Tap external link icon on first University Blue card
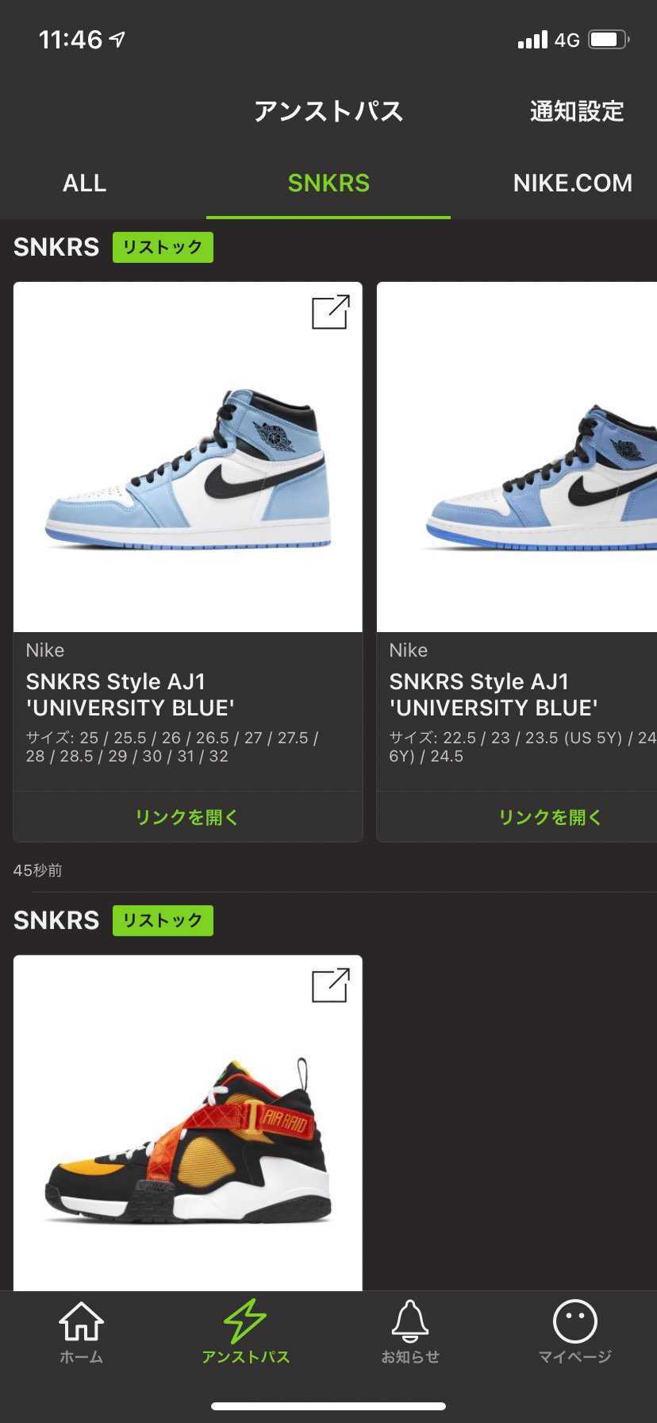 coord(330,312)
